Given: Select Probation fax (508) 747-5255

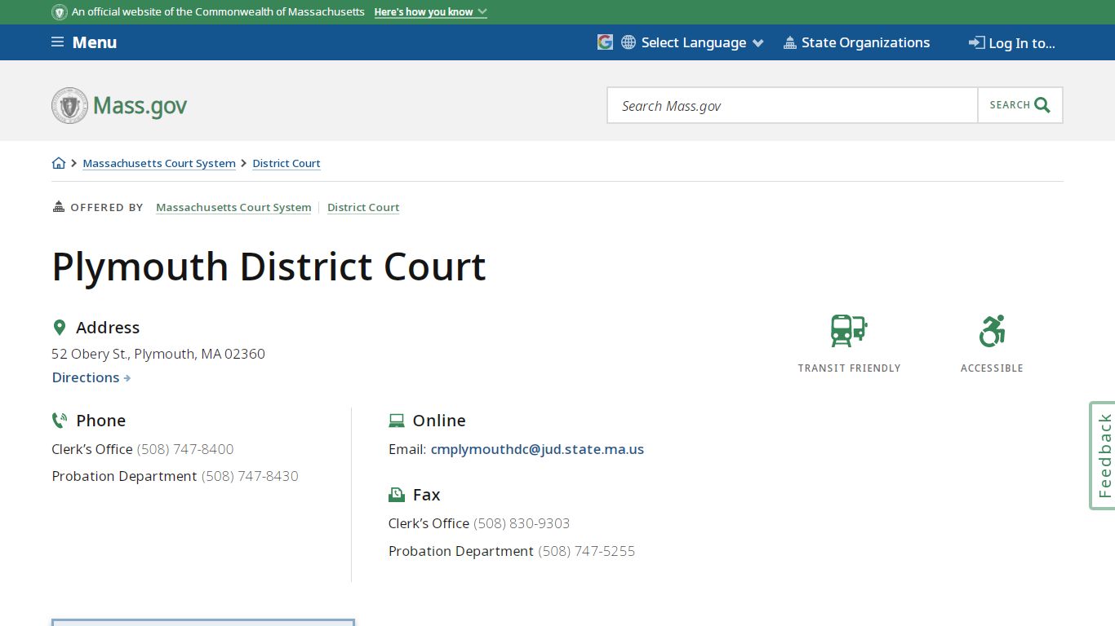Looking at the screenshot, I should coord(586,551).
